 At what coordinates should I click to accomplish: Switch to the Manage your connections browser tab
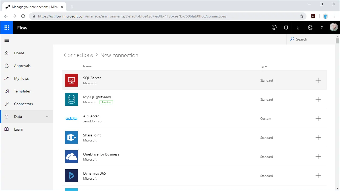tap(35, 7)
